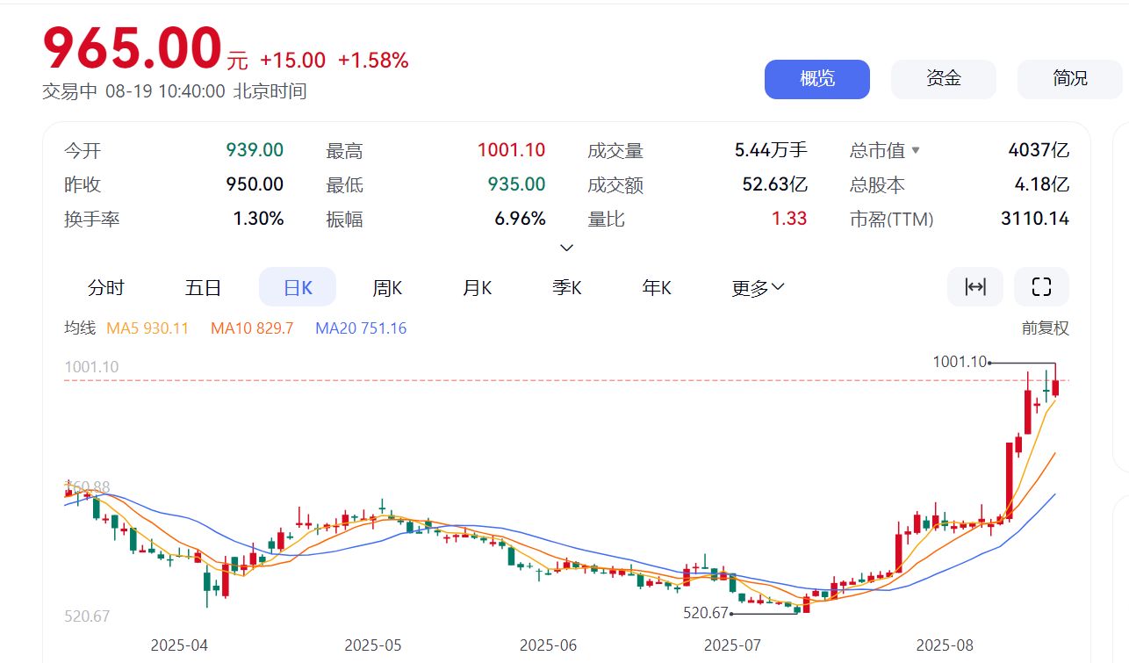Open the 更多 dropdown menu
1129x663 pixels.
pyautogui.click(x=756, y=287)
